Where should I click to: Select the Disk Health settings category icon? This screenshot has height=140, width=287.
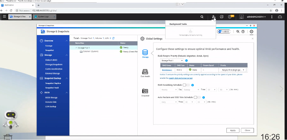tap(145, 73)
